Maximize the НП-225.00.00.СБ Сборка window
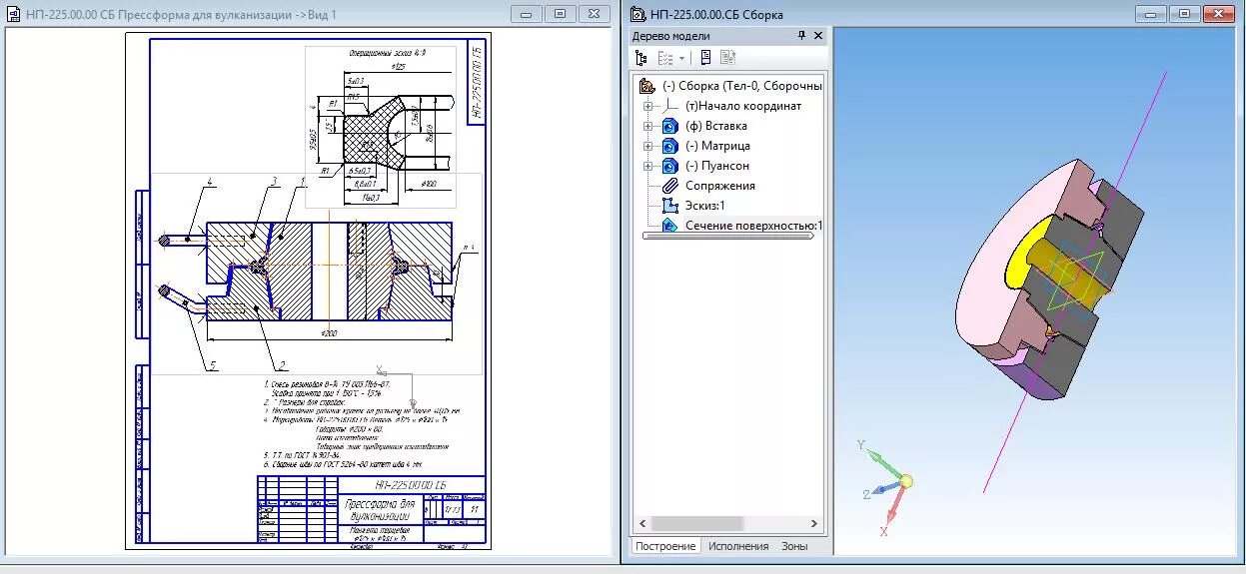The width and height of the screenshot is (1246, 574). click(1184, 14)
